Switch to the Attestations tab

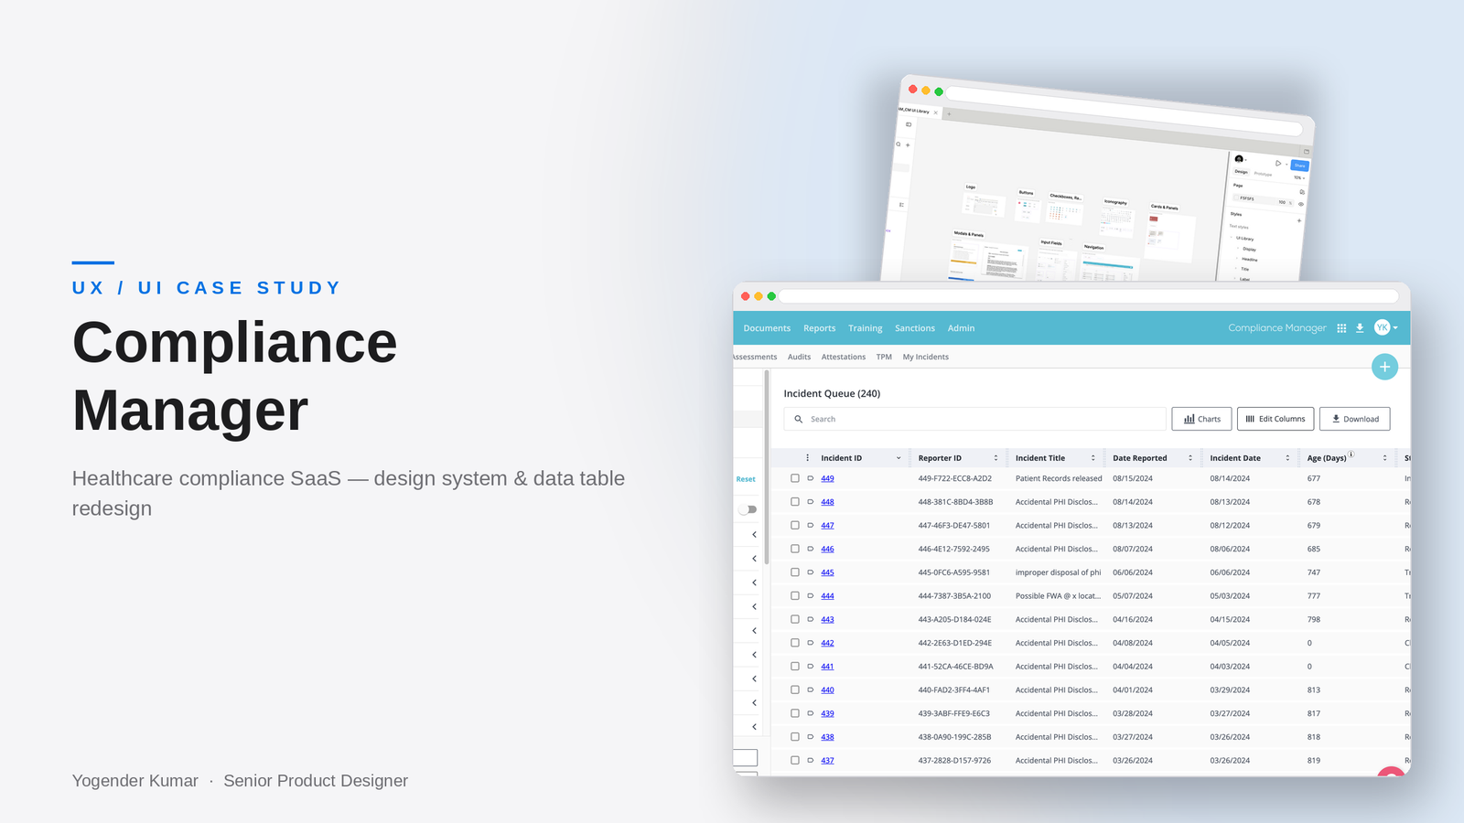844,358
